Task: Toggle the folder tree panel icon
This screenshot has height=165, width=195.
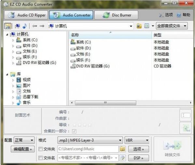Action: click(8, 26)
